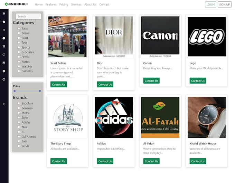Check the Books category
The height and width of the screenshot is (183, 235).
pyautogui.click(x=19, y=33)
